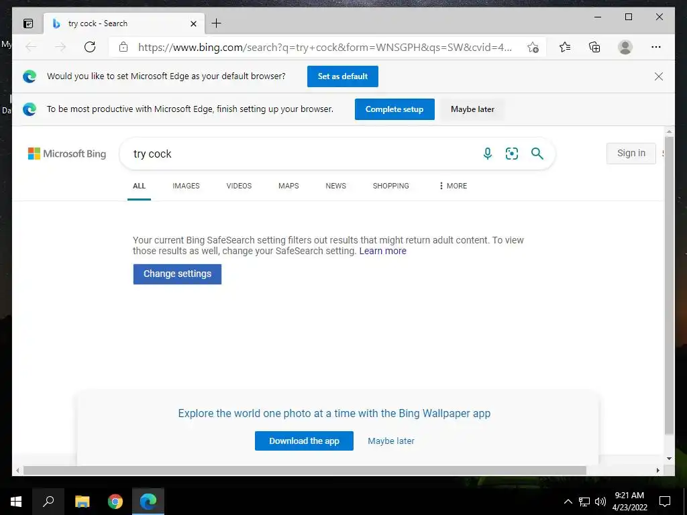
Task: Launch Google Chrome from taskbar
Action: pos(115,502)
